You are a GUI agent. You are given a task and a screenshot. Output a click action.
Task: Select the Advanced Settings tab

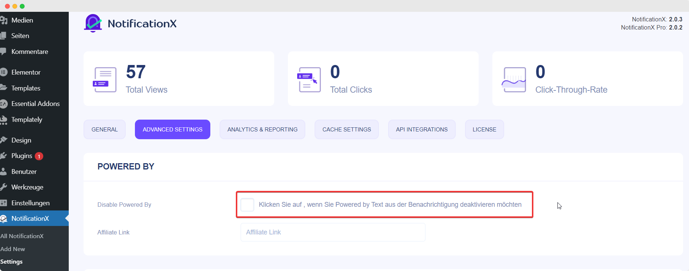click(173, 130)
